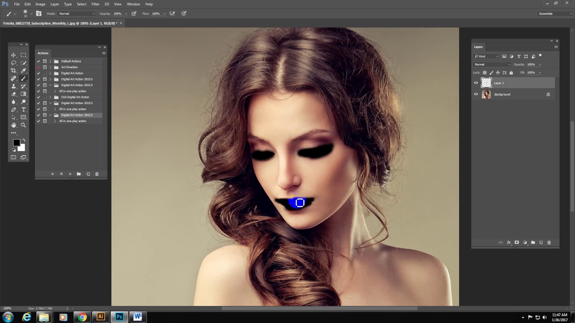The image size is (575, 323).
Task: Select the Eraser tool
Action: point(13,94)
